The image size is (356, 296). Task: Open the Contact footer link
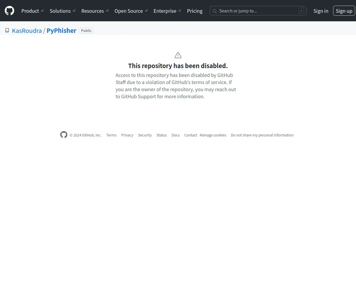point(191,135)
